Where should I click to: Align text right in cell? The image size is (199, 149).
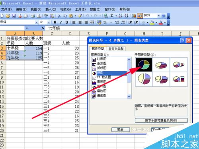coord(86,22)
